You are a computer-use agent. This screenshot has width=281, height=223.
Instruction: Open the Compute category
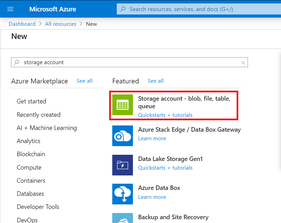pos(29,167)
